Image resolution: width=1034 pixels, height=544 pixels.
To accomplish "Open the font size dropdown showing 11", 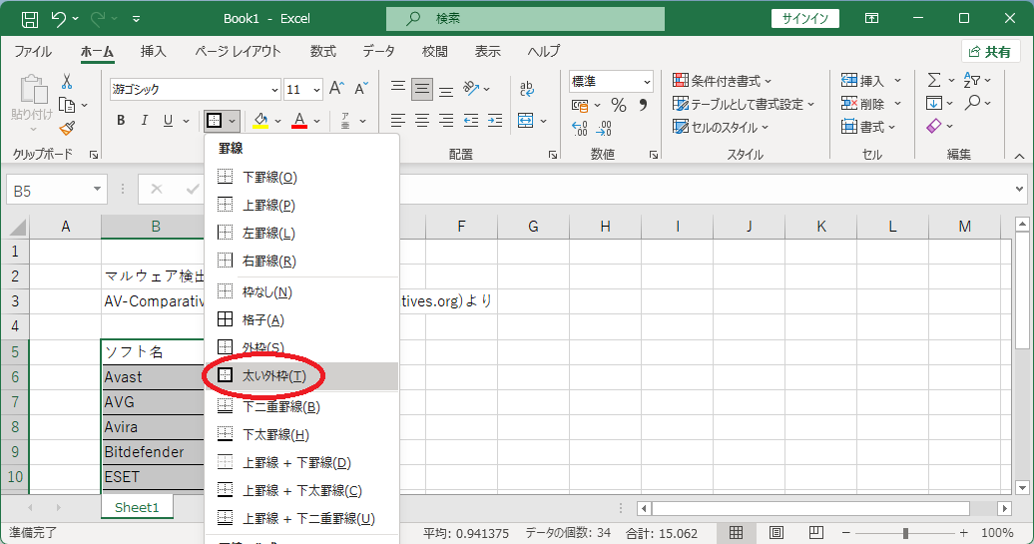I will (x=316, y=90).
